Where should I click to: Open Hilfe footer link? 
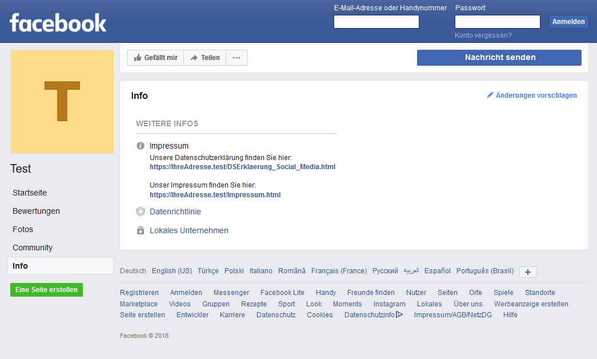click(510, 315)
